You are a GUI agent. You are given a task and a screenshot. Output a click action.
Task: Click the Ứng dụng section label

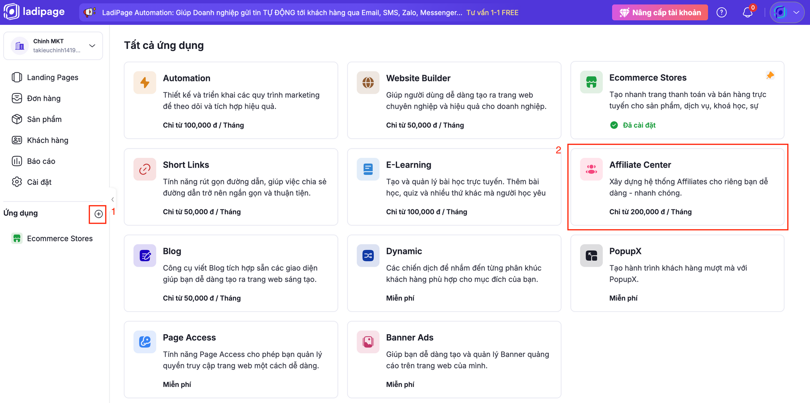tap(21, 213)
